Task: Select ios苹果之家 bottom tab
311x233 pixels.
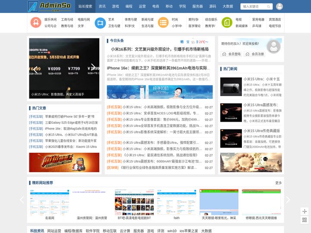Action: point(189,231)
